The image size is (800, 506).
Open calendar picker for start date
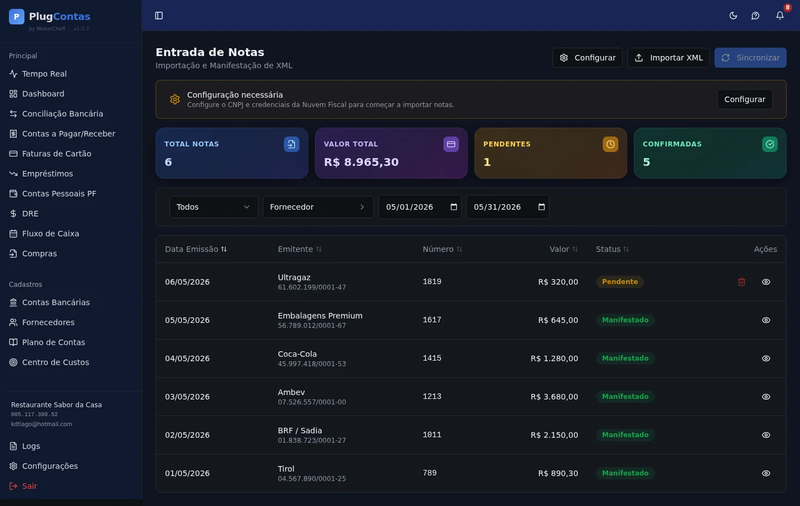(x=454, y=207)
